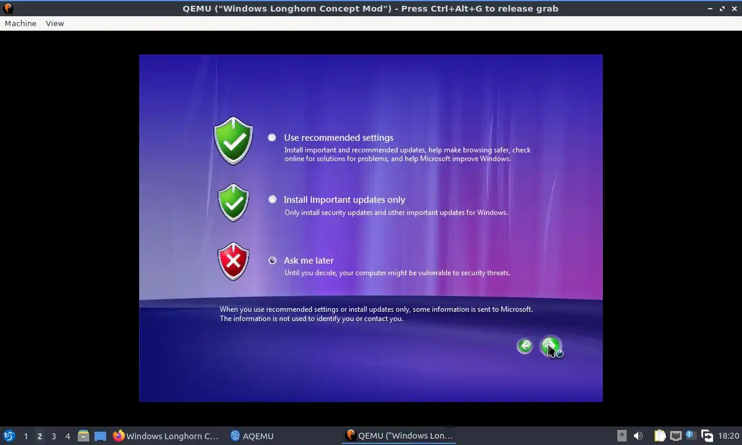The height and width of the screenshot is (445, 742).
Task: Select Install important updates only radio button
Action: pyautogui.click(x=272, y=199)
